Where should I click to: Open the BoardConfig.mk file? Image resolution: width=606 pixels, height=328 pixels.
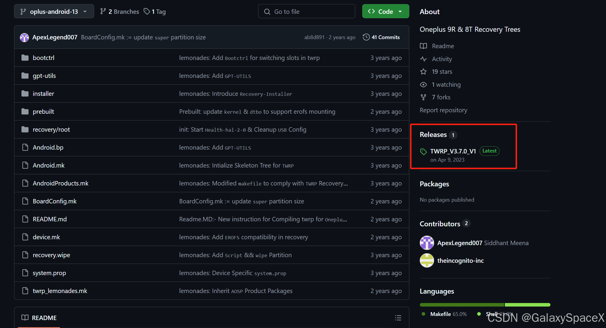point(55,201)
